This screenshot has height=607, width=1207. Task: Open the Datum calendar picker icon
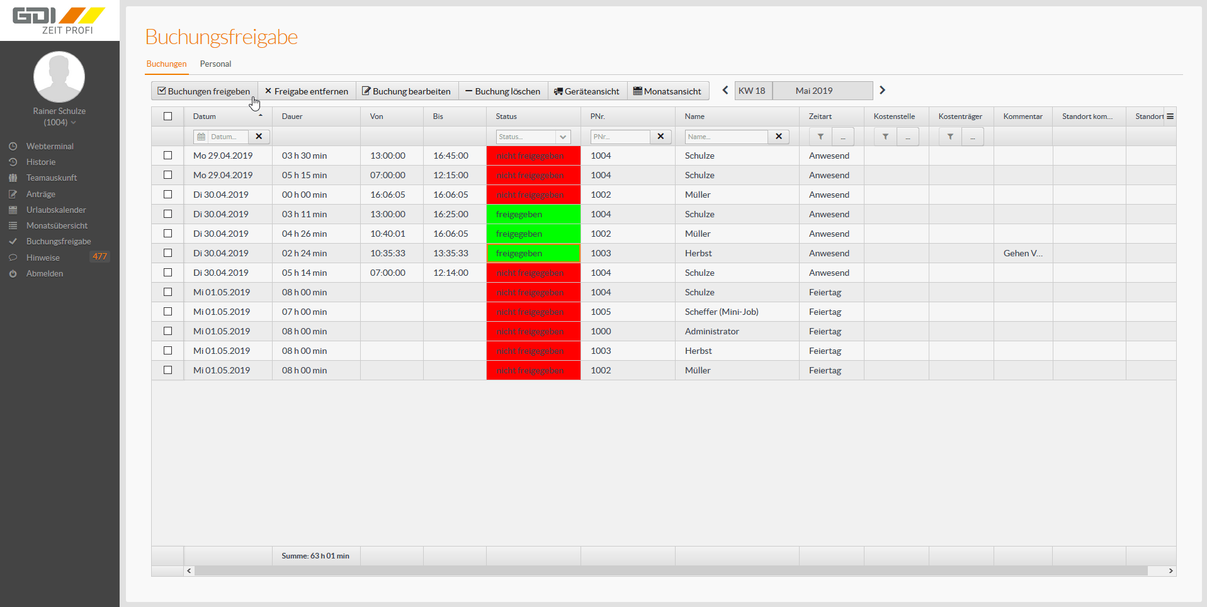[x=201, y=137]
